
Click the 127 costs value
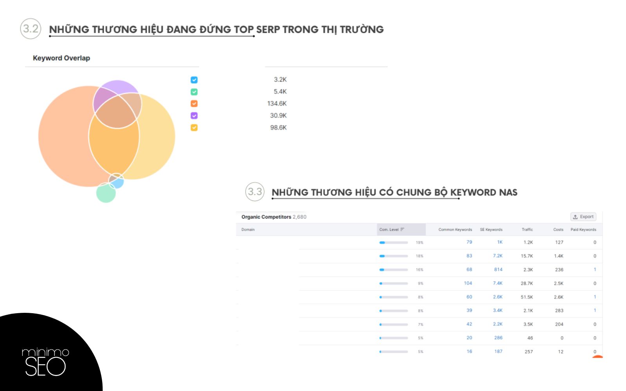pyautogui.click(x=559, y=242)
